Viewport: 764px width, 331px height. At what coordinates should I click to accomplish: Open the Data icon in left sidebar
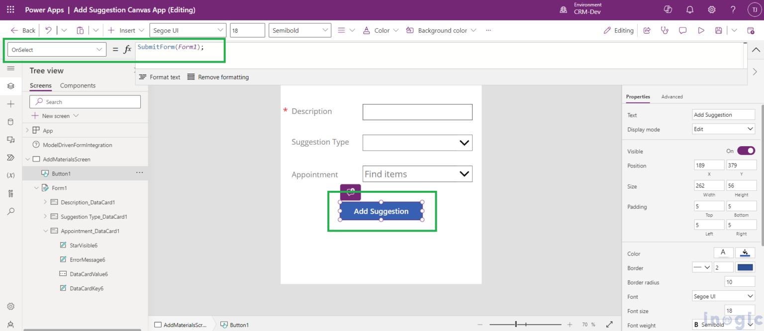(11, 122)
